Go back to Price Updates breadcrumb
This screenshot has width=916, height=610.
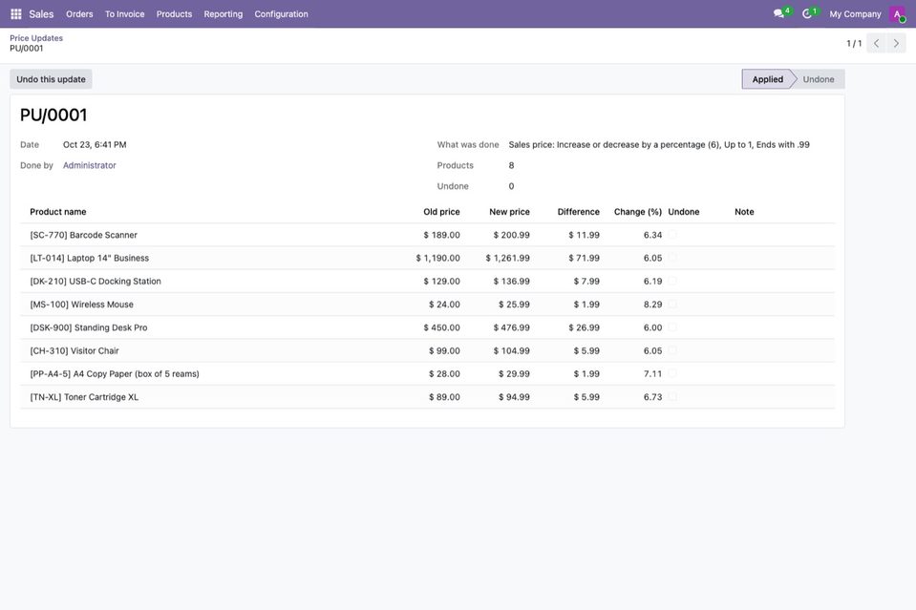click(36, 38)
